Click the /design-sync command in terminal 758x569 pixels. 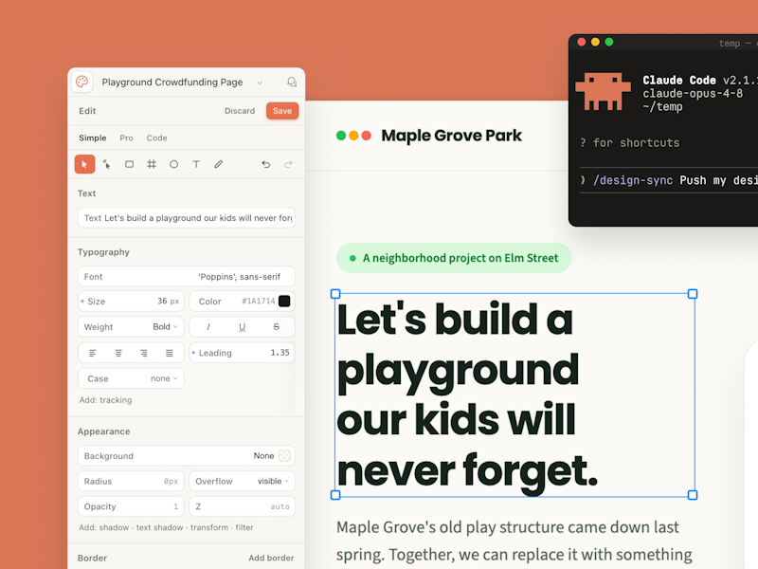[633, 180]
